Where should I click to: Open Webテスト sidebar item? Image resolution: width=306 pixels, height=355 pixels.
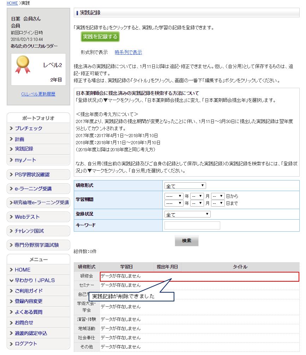(38, 217)
